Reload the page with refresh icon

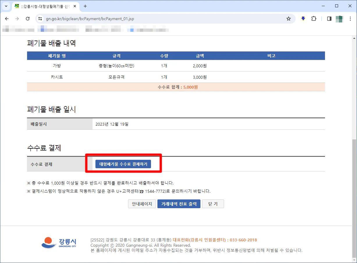pos(28,19)
